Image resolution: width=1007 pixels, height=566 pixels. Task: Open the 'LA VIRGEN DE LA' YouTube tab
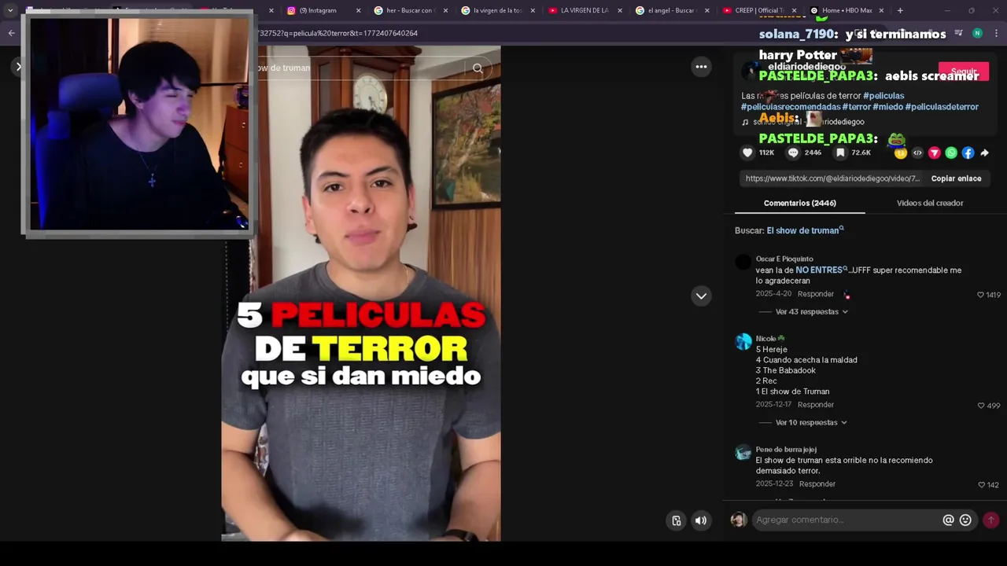click(x=585, y=10)
